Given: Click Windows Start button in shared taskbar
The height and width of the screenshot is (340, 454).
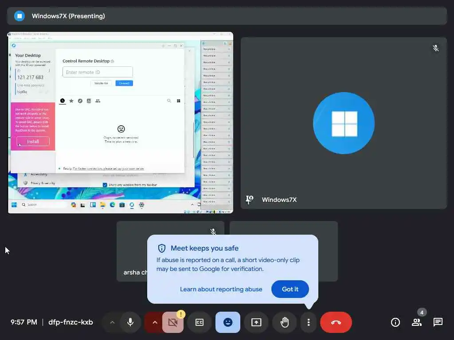Looking at the screenshot, I should click(14, 205).
